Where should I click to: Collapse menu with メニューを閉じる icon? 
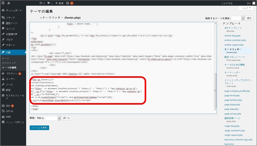3,122
